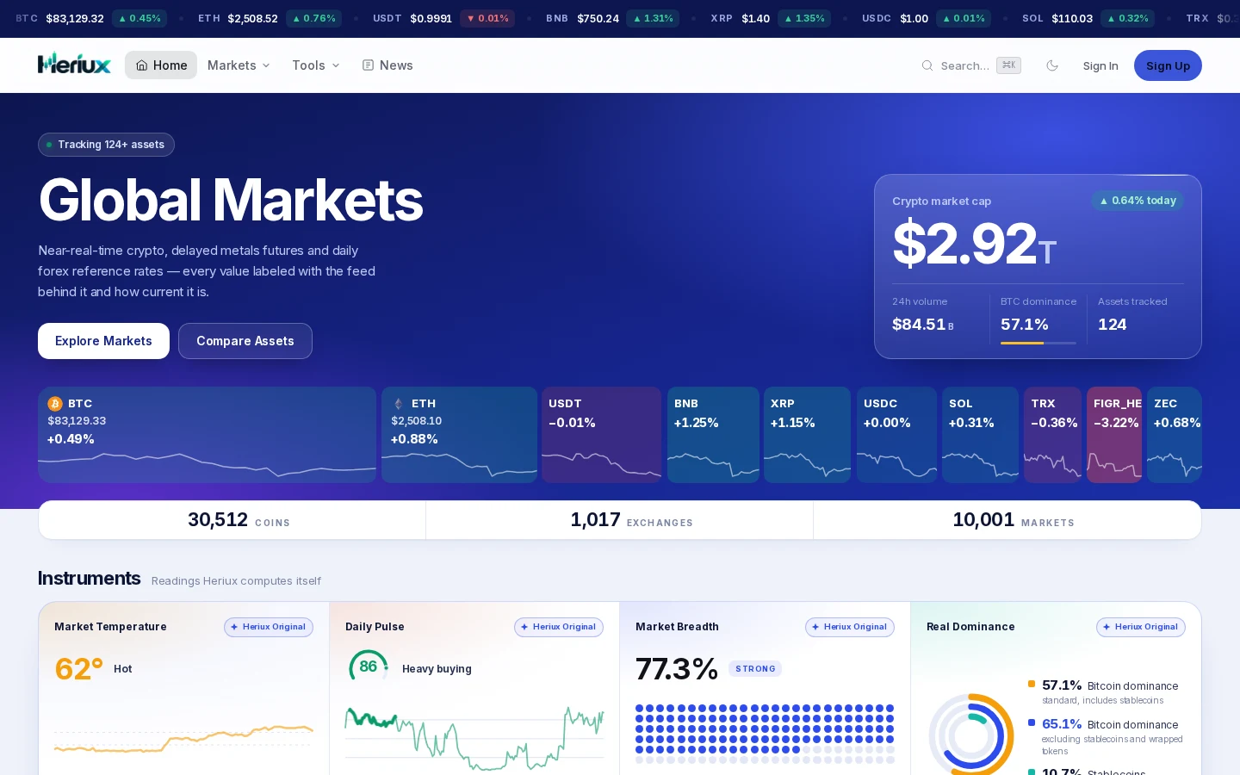
Task: Click the search magnifier icon
Action: pyautogui.click(x=927, y=65)
